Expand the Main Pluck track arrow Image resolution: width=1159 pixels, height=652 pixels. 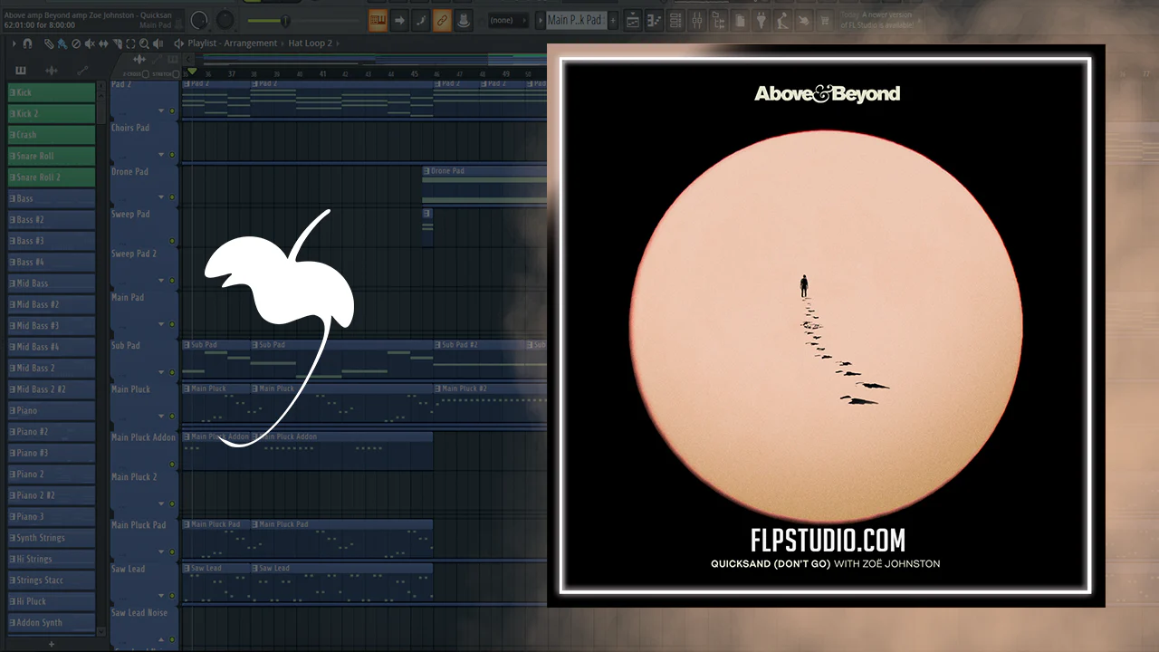click(x=161, y=416)
